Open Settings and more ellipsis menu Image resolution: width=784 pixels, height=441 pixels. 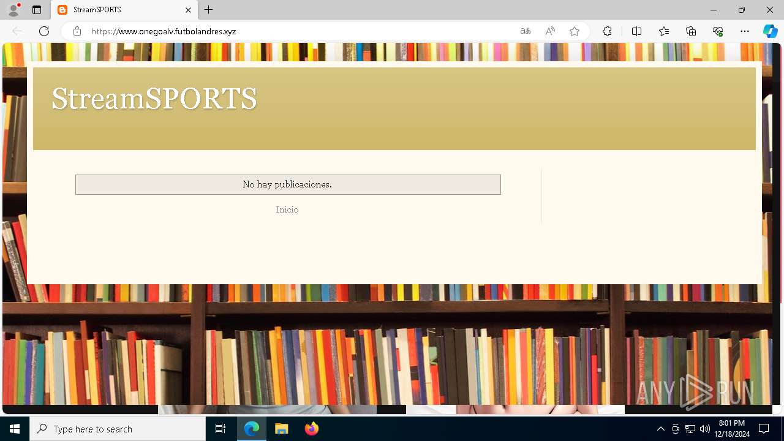(x=745, y=31)
